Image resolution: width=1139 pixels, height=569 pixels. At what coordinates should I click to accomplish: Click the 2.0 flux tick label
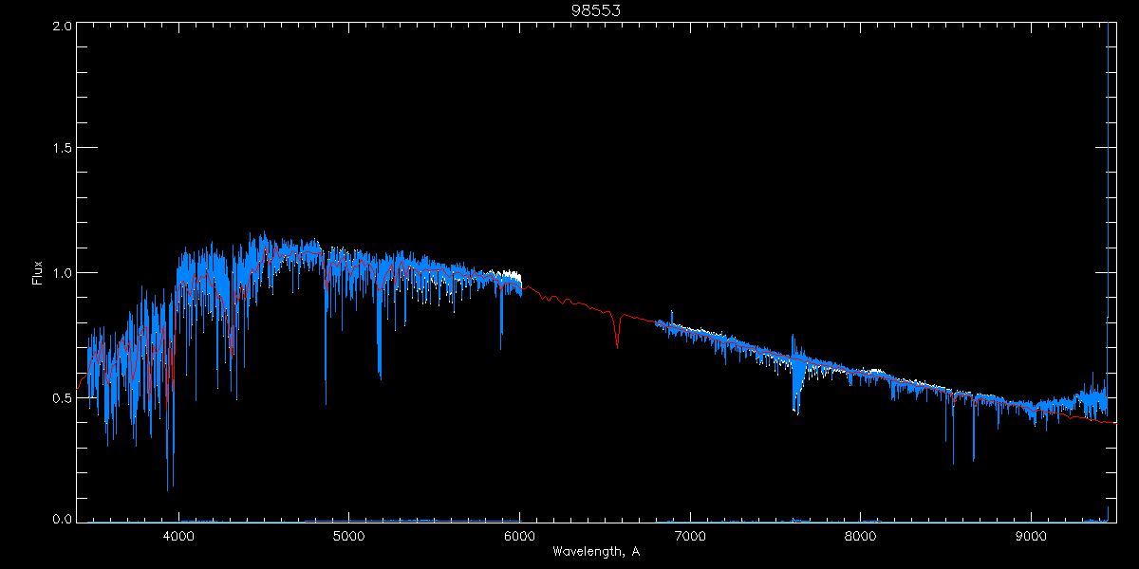tap(62, 27)
